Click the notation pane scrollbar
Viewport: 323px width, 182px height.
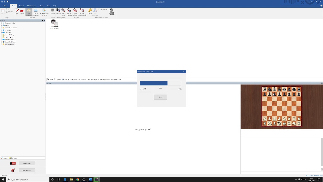tap(322, 153)
